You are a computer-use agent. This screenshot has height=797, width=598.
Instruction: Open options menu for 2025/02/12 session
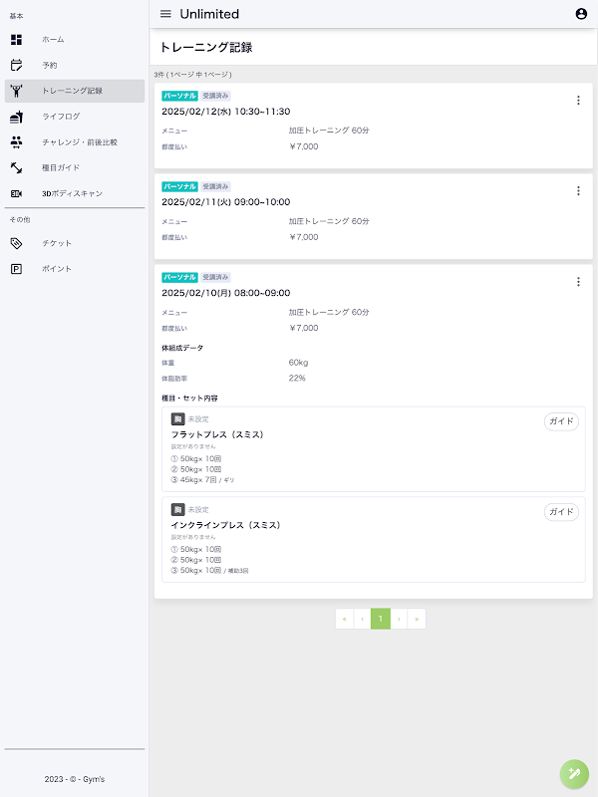(x=578, y=101)
